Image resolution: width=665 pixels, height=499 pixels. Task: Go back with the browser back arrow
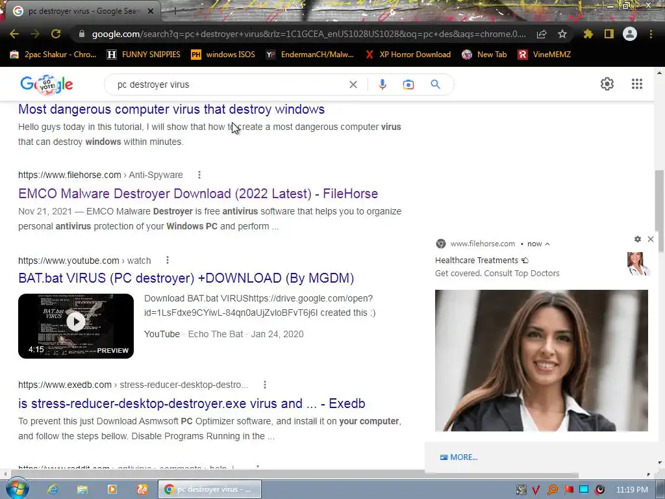[14, 34]
